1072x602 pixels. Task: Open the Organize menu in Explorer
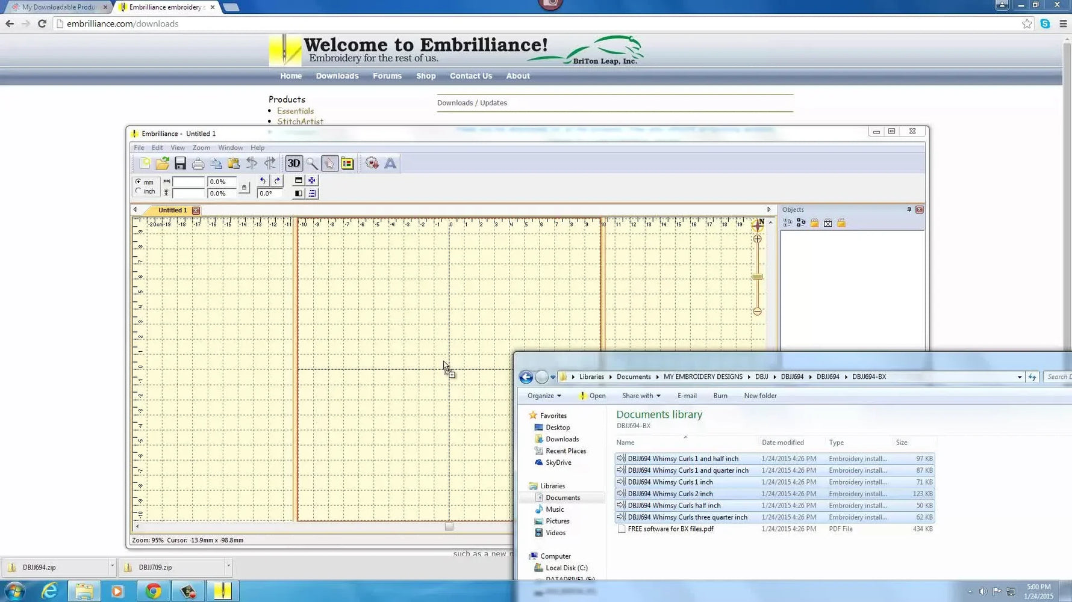coord(543,395)
